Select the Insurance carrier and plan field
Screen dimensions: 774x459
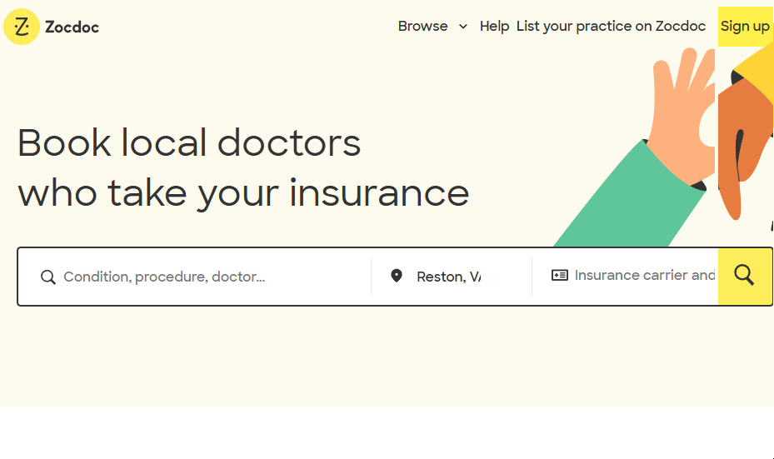pos(644,276)
